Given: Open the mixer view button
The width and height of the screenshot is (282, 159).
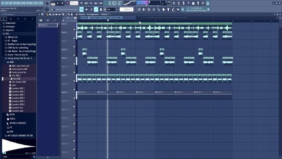Looking at the screenshot, I should tap(154, 9).
